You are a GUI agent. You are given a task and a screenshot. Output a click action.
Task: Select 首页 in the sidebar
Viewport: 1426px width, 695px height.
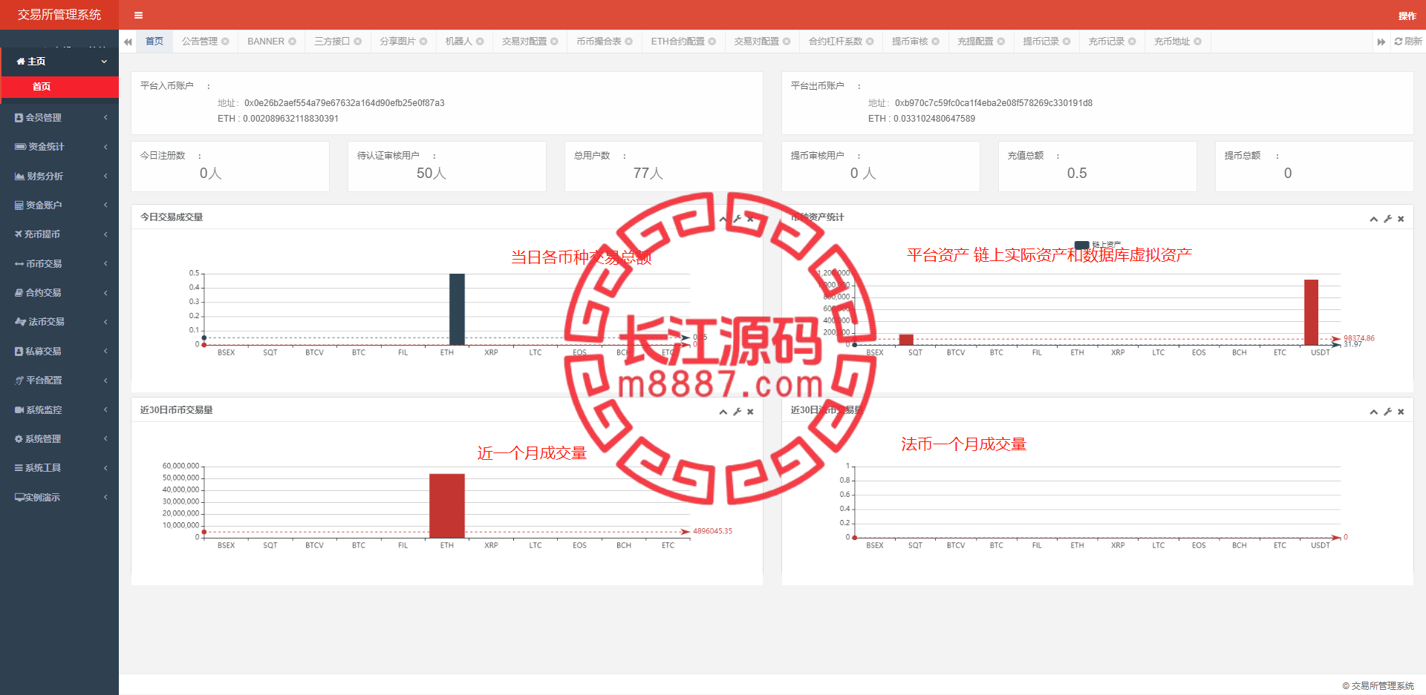(x=59, y=87)
